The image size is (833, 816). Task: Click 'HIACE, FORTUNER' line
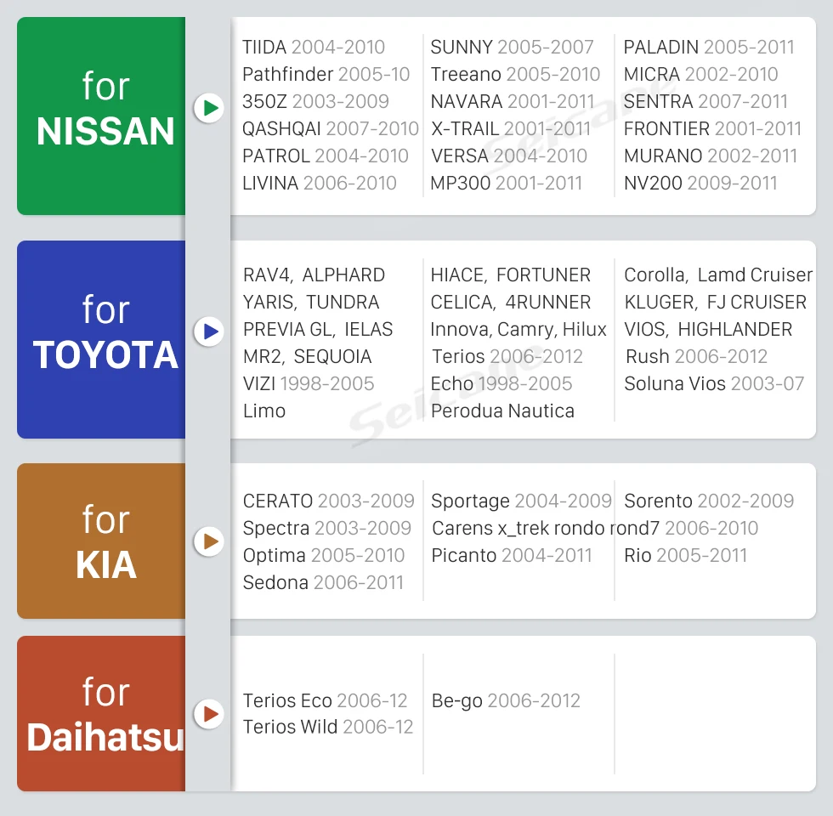511,275
